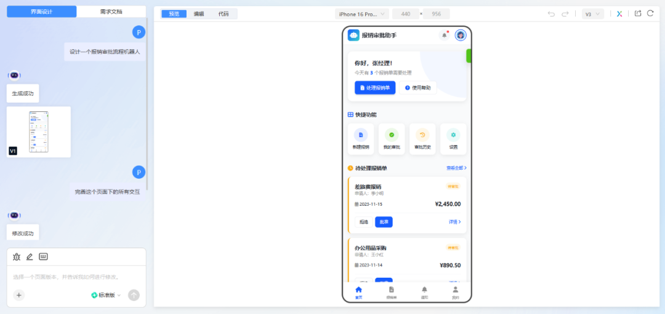Click the 修改成功 reply bubble
Image resolution: width=665 pixels, height=314 pixels.
tap(23, 233)
